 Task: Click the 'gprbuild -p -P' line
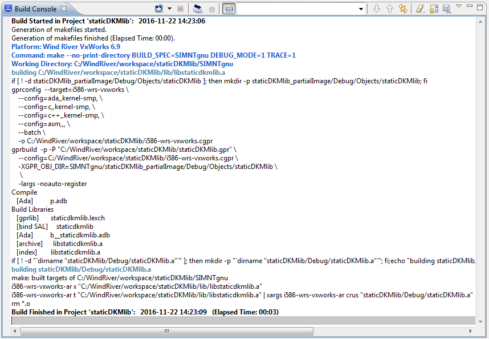[x=124, y=150]
